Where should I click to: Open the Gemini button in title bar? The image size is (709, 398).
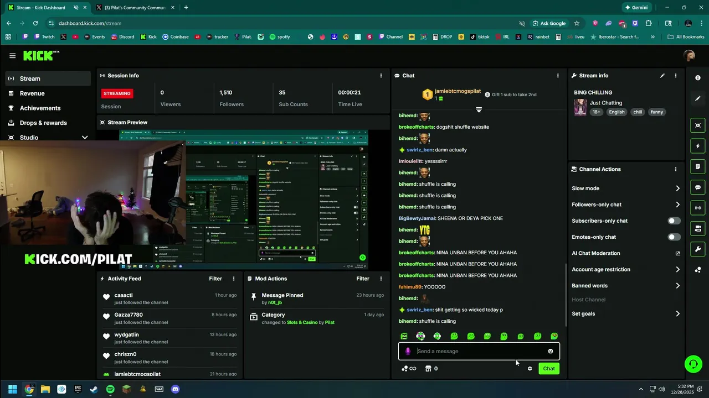636,8
